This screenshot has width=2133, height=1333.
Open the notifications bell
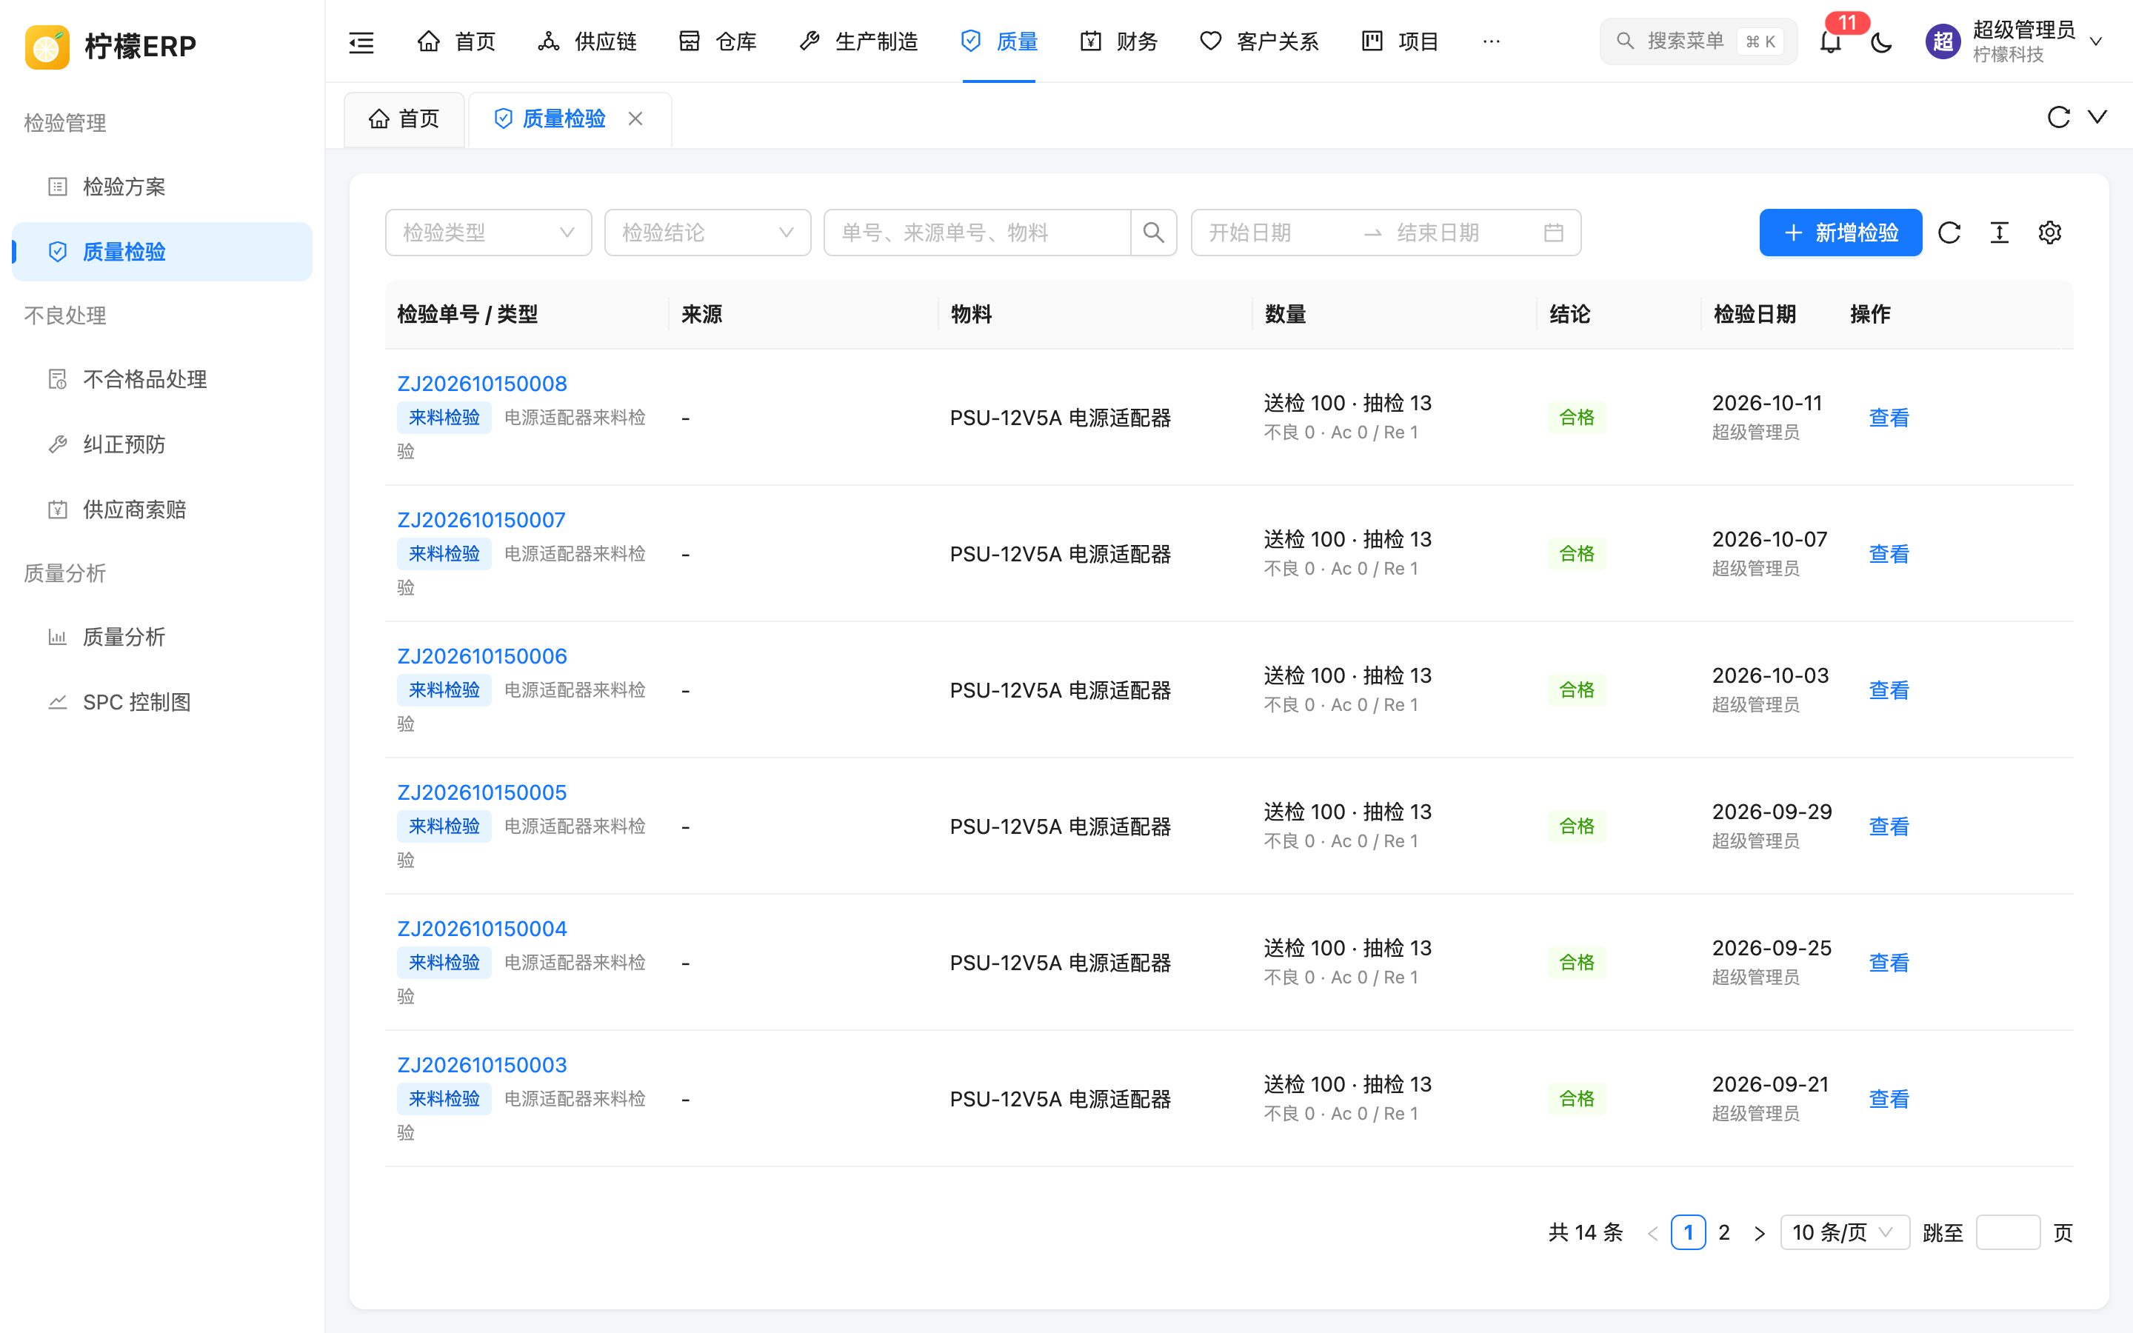tap(1831, 41)
